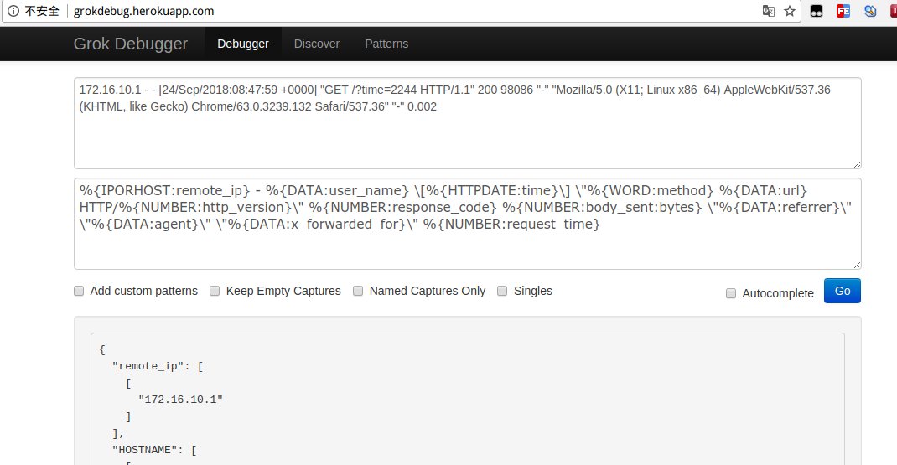Enable the Autocomplete checkbox
Viewport: 897px width, 465px height.
click(x=731, y=293)
